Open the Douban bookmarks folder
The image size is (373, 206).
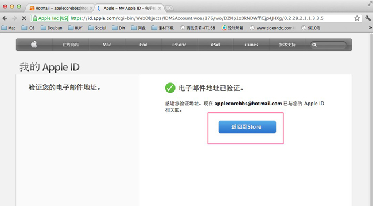(52, 28)
